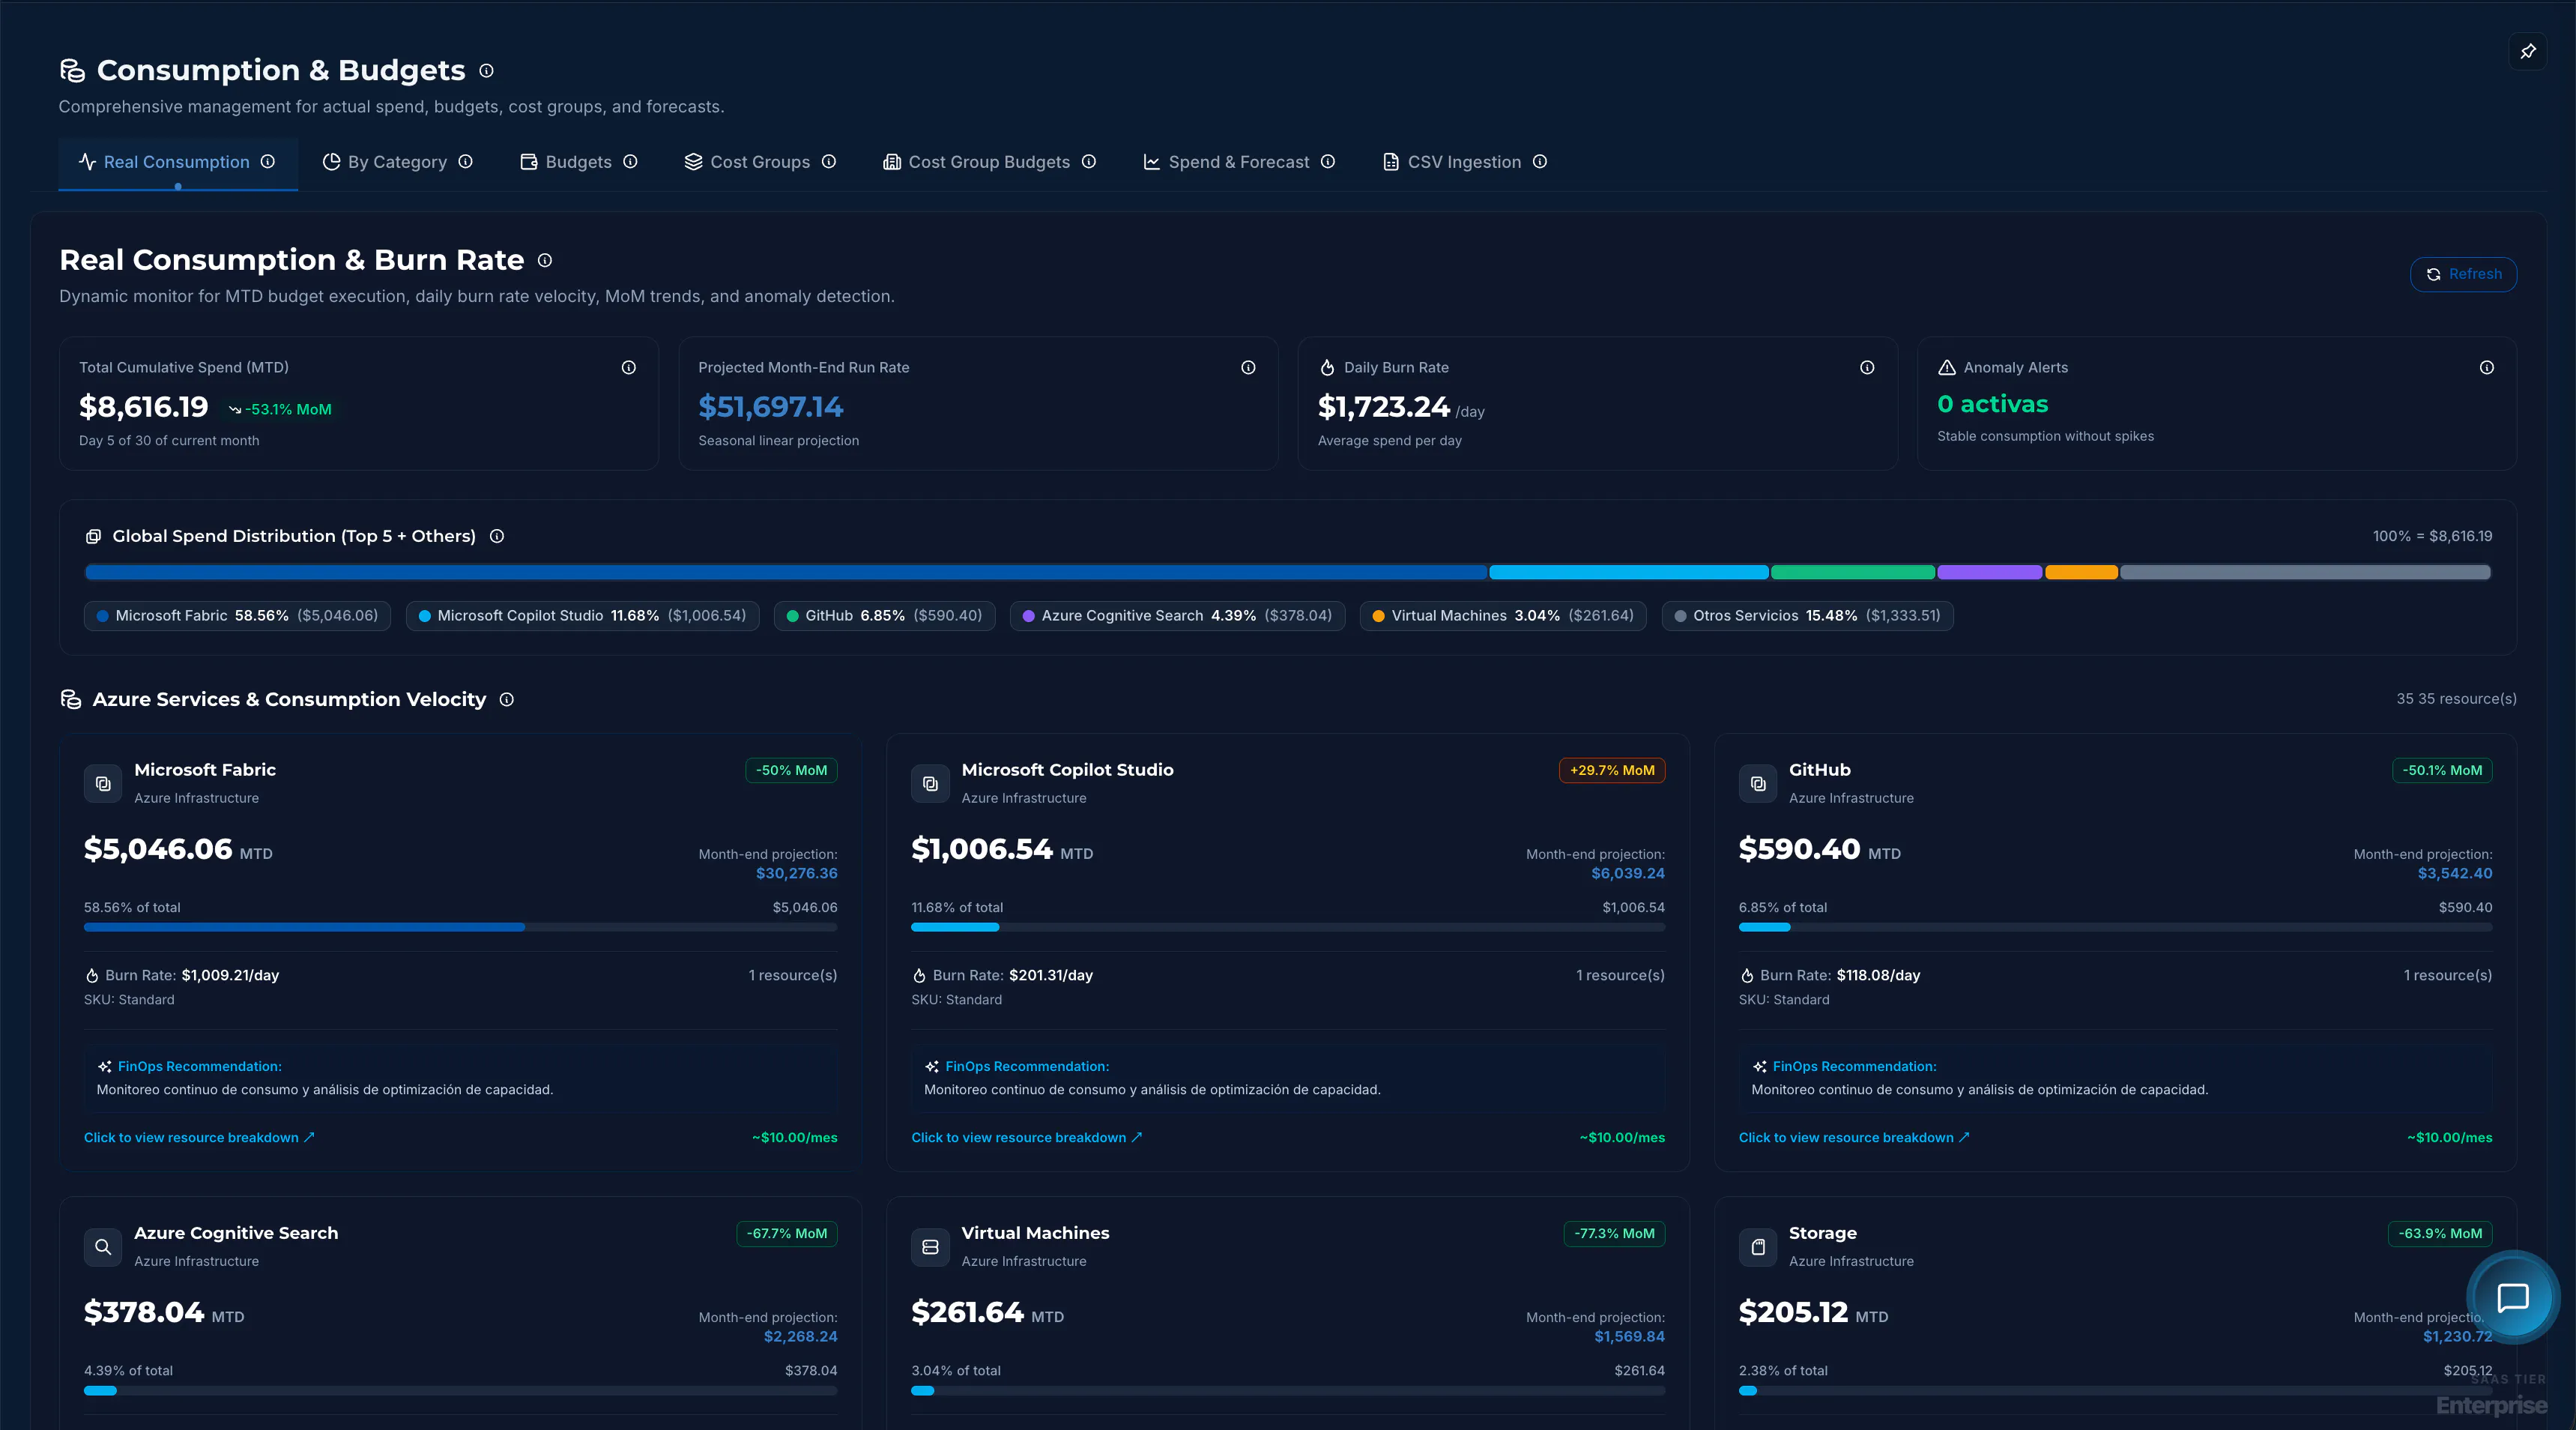2576x1430 pixels.
Task: Open Spend & Forecast tab
Action: [1239, 162]
